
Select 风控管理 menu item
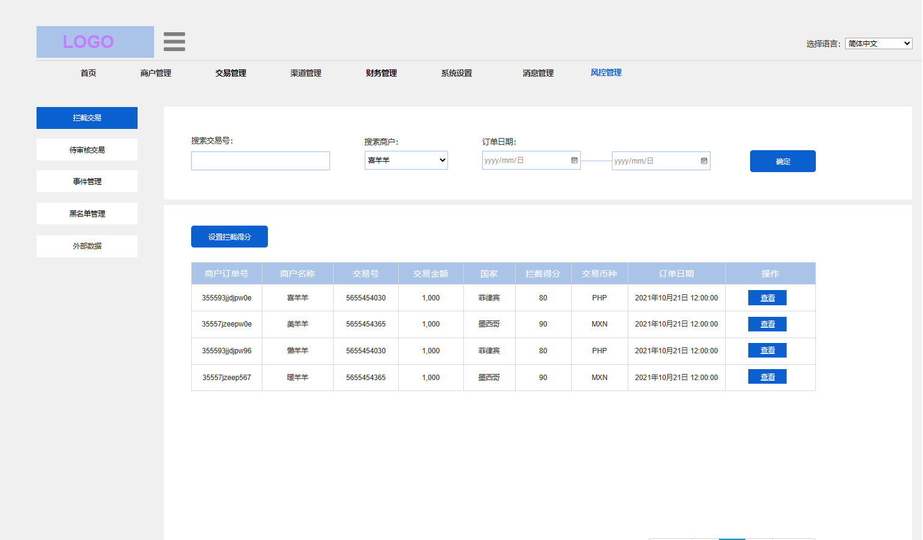tap(606, 72)
